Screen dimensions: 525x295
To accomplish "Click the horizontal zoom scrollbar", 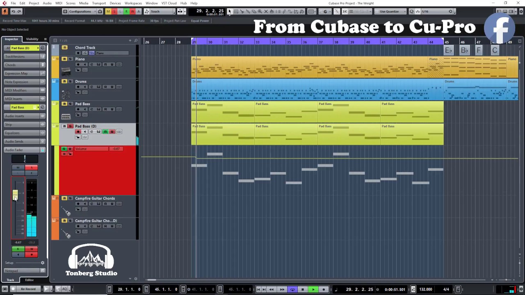I will [151, 280].
